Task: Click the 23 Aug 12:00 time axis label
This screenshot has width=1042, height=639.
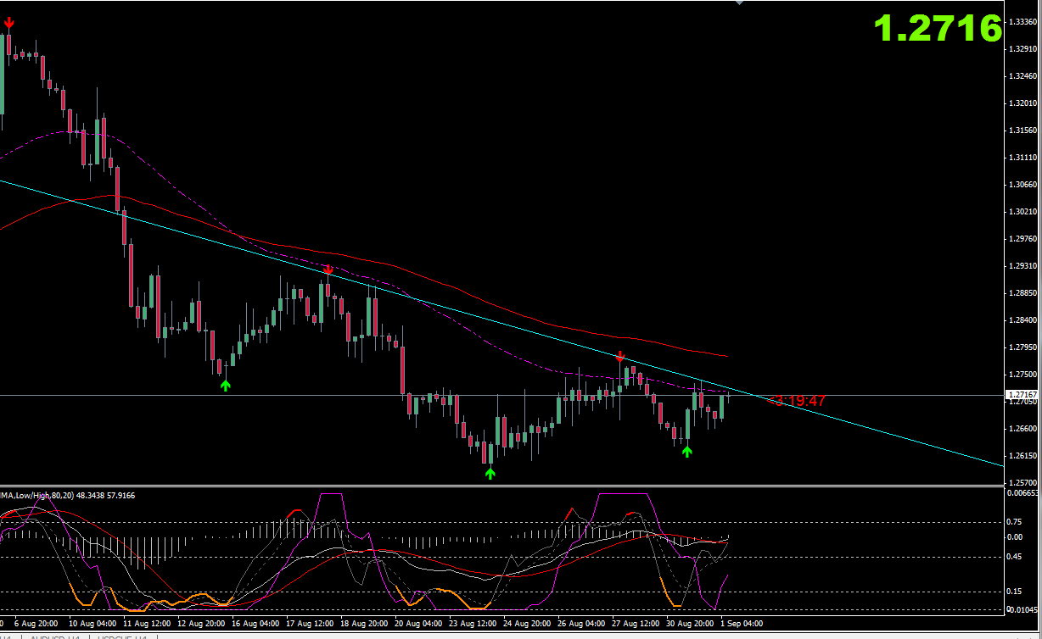Action: coord(472,623)
